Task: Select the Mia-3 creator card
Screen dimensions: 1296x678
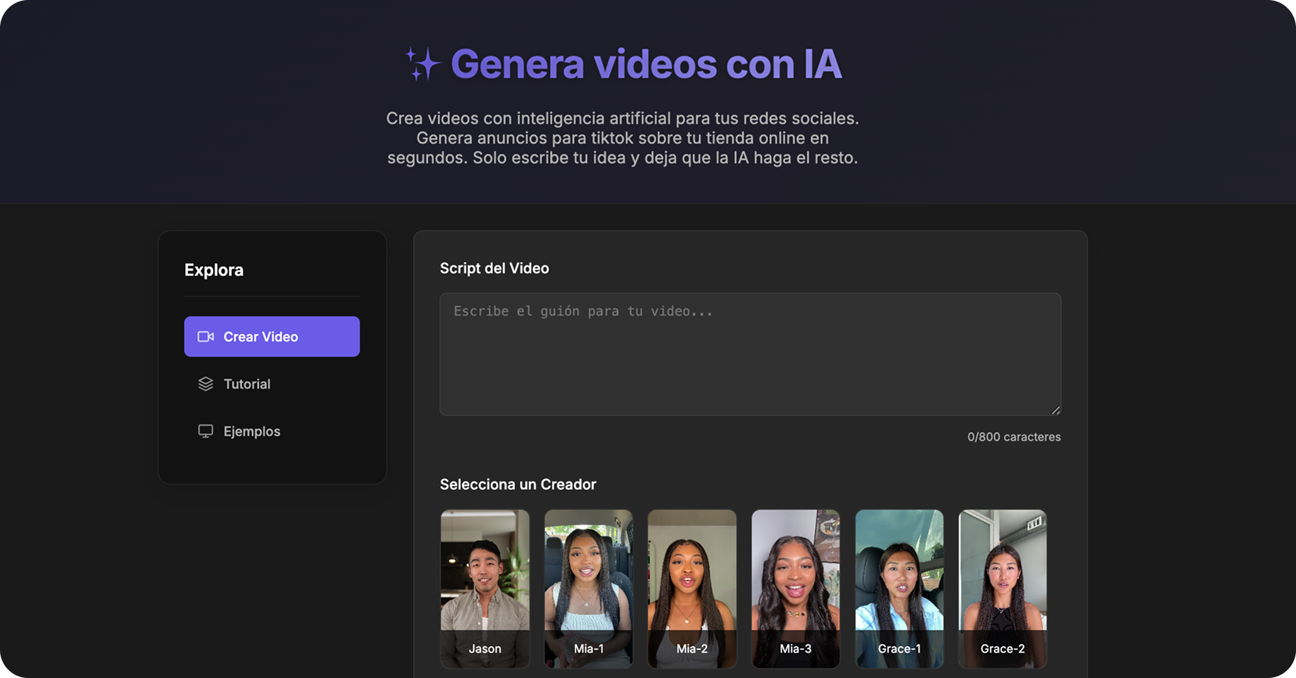Action: point(796,588)
